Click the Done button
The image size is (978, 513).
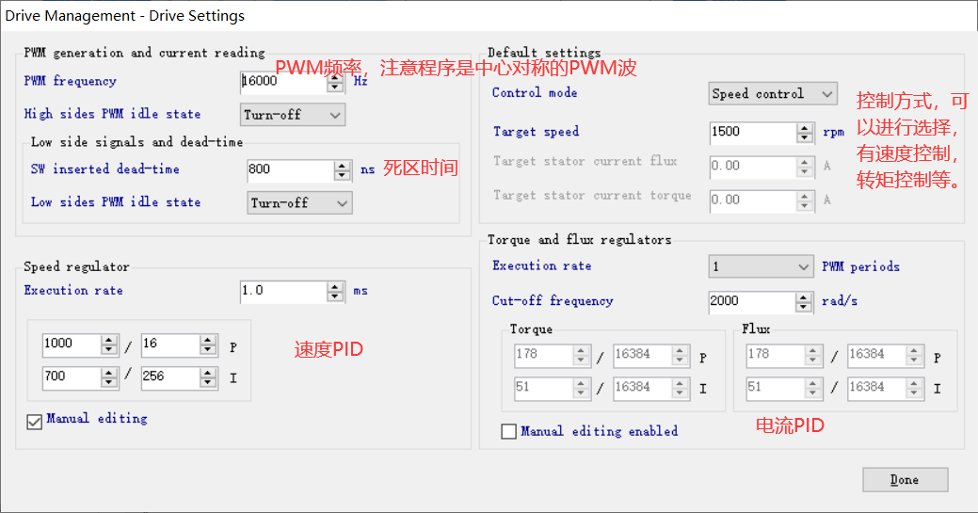point(905,479)
